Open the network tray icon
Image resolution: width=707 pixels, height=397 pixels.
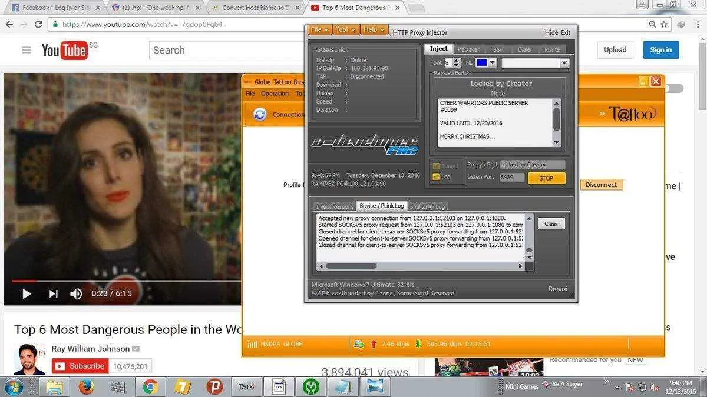click(641, 387)
